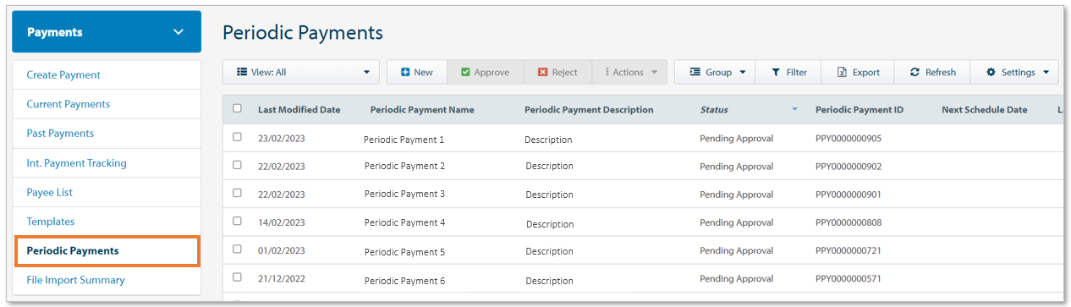Click the red Reject cross icon

click(x=543, y=73)
